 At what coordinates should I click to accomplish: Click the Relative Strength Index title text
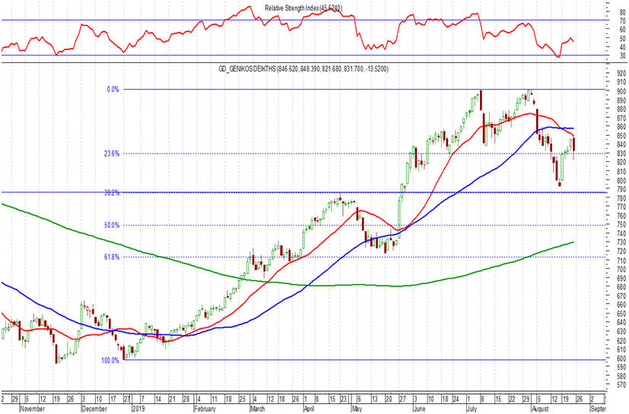click(303, 8)
